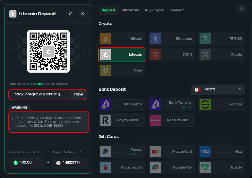Click the Ethereum label text

click(x=184, y=39)
